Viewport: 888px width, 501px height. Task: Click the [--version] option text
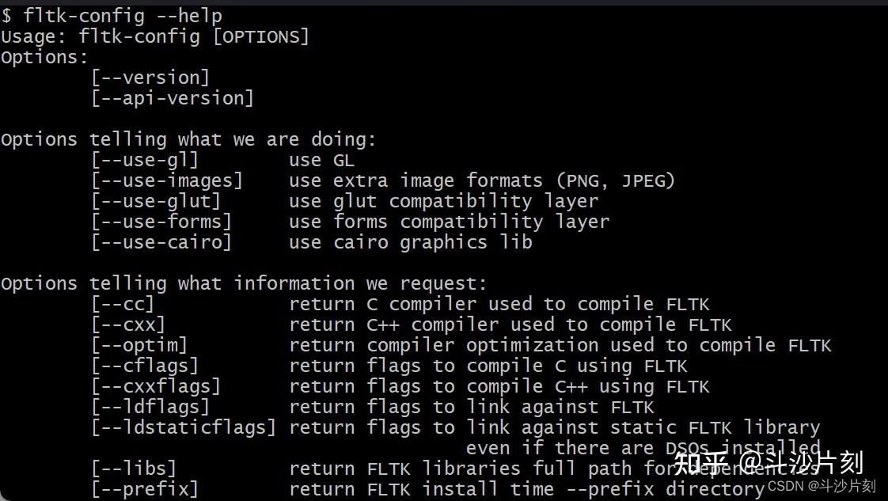click(x=150, y=78)
